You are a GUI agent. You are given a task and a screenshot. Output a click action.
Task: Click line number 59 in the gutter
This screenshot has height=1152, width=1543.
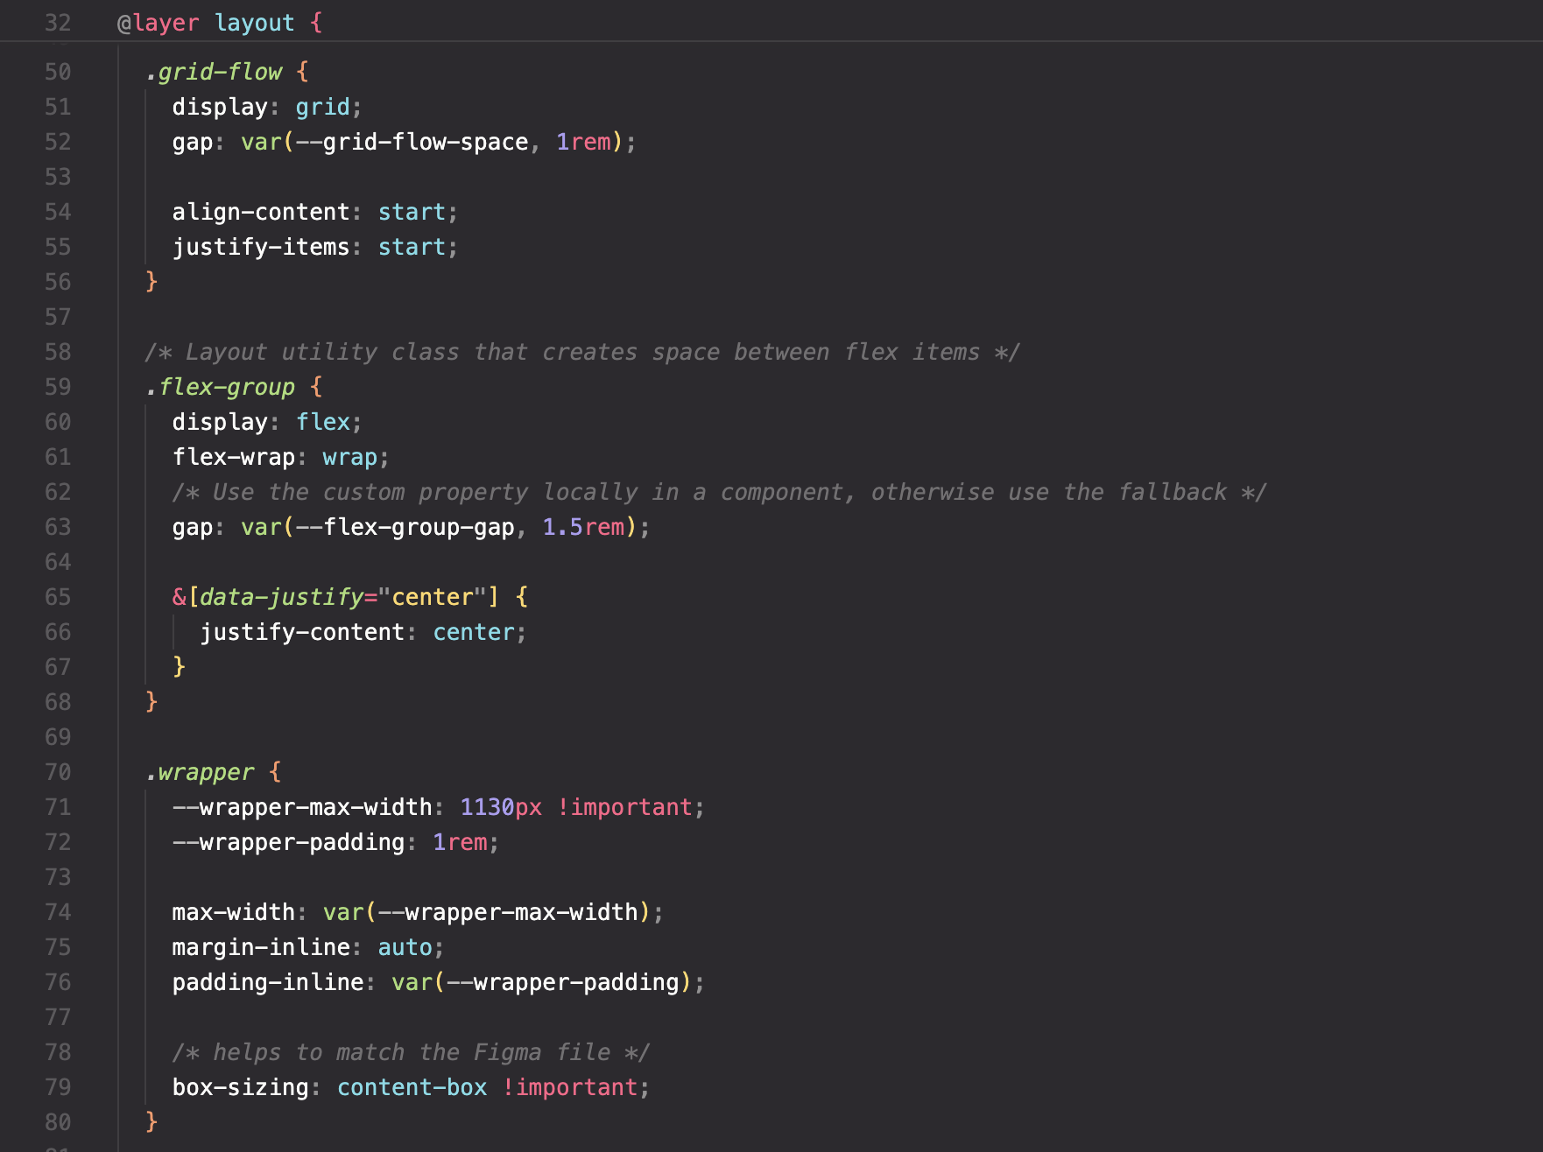58,387
